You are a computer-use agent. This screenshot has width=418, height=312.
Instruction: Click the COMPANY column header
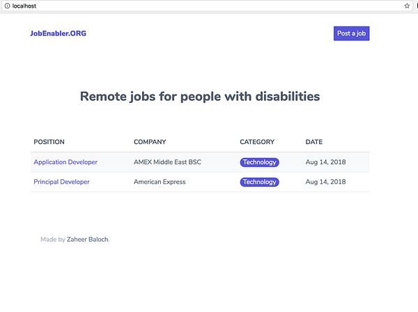pos(150,142)
